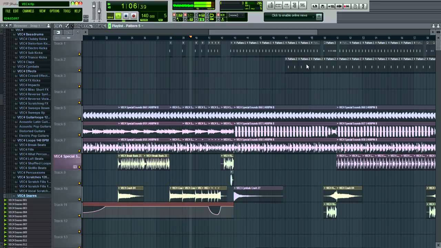Select the Slice tool in playlist toolbar
This screenshot has height=248, width=441.
pyautogui.click(x=90, y=26)
